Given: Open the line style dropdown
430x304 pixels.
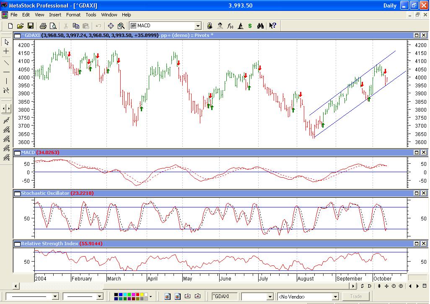Looking at the screenshot, I should coord(55,296).
